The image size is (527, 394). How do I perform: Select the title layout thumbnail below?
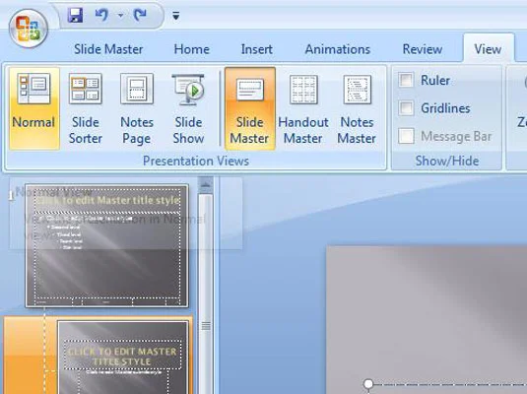pyautogui.click(x=123, y=358)
